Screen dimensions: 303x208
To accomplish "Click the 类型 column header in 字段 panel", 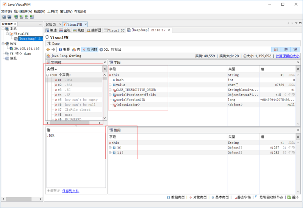I will tap(243, 69).
